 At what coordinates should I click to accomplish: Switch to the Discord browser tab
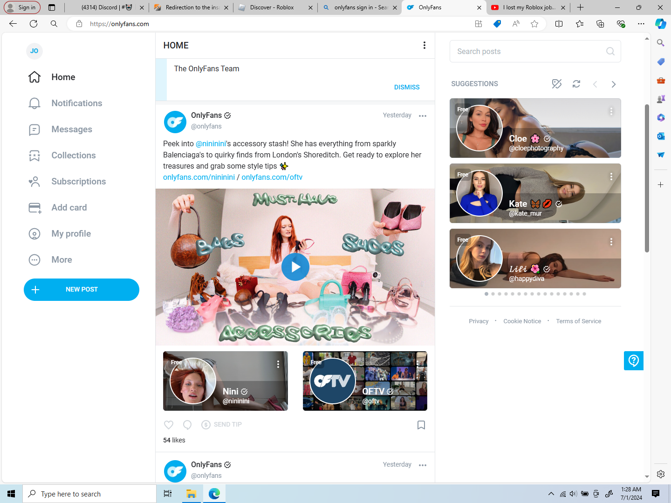point(107,7)
